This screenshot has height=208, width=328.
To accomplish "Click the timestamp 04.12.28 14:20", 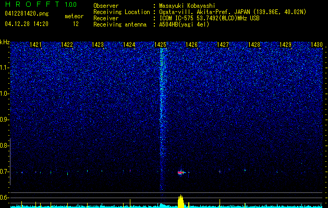I will [x=27, y=24].
